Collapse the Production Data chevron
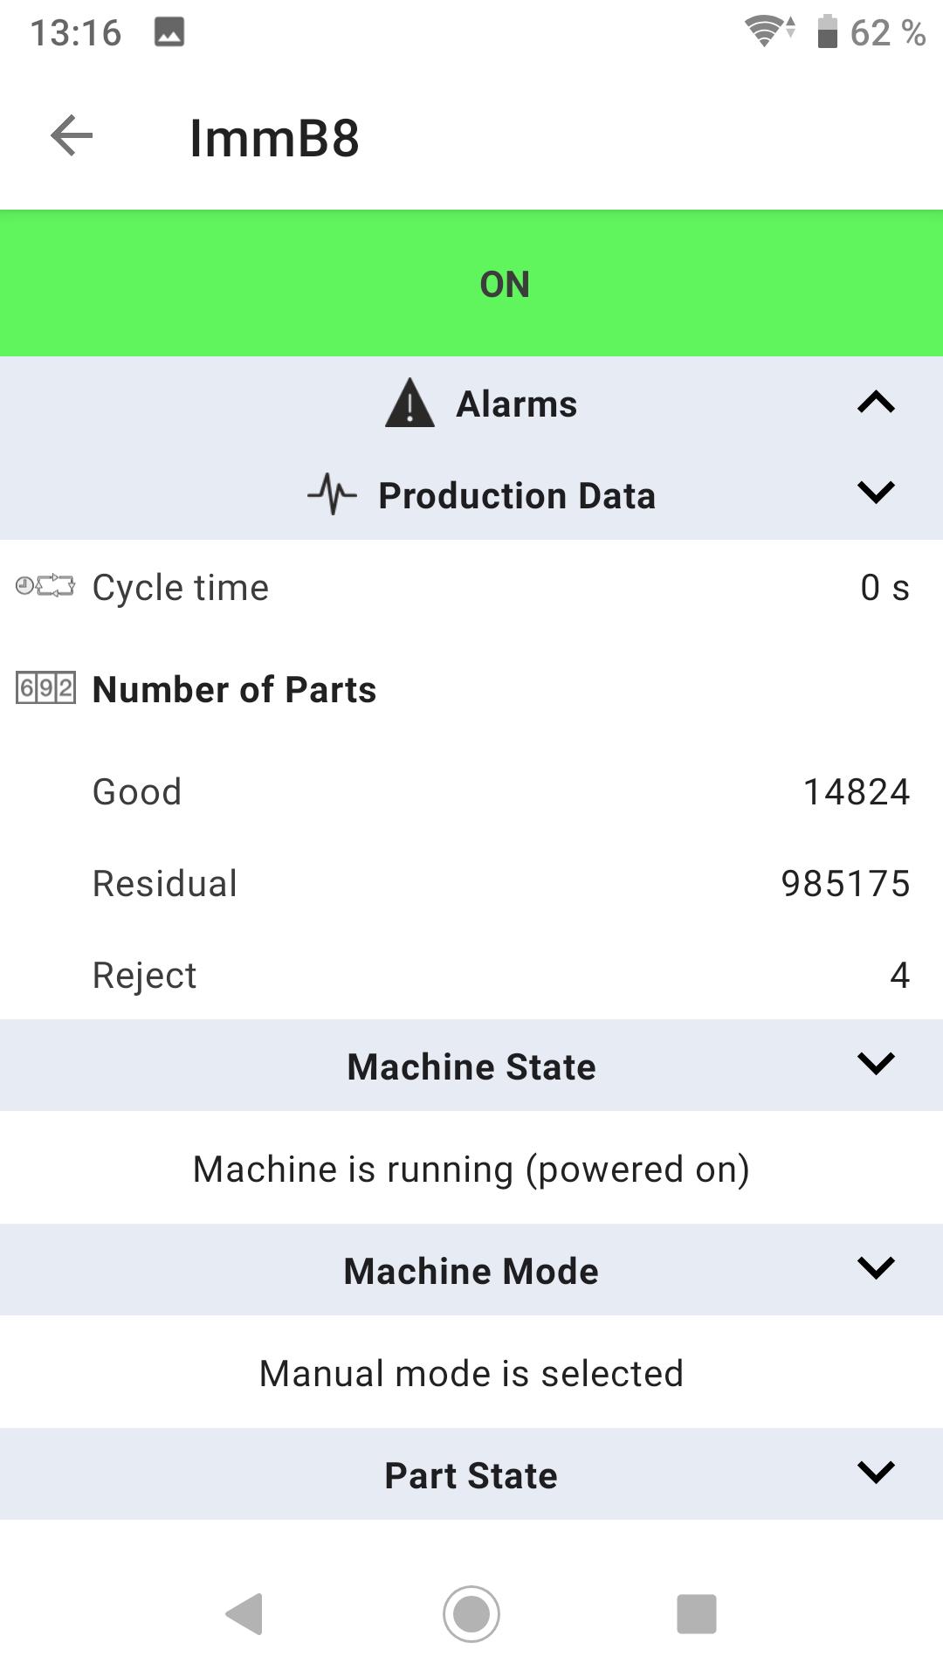 coord(876,492)
